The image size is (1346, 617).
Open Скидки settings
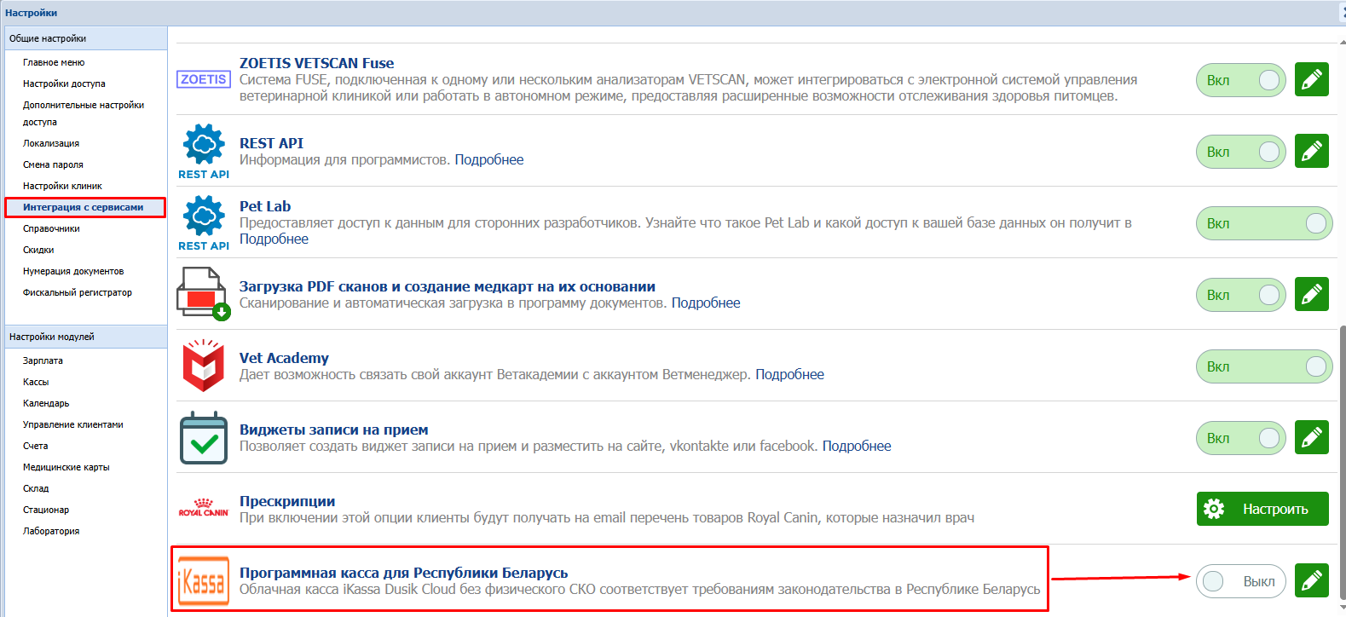pyautogui.click(x=38, y=250)
